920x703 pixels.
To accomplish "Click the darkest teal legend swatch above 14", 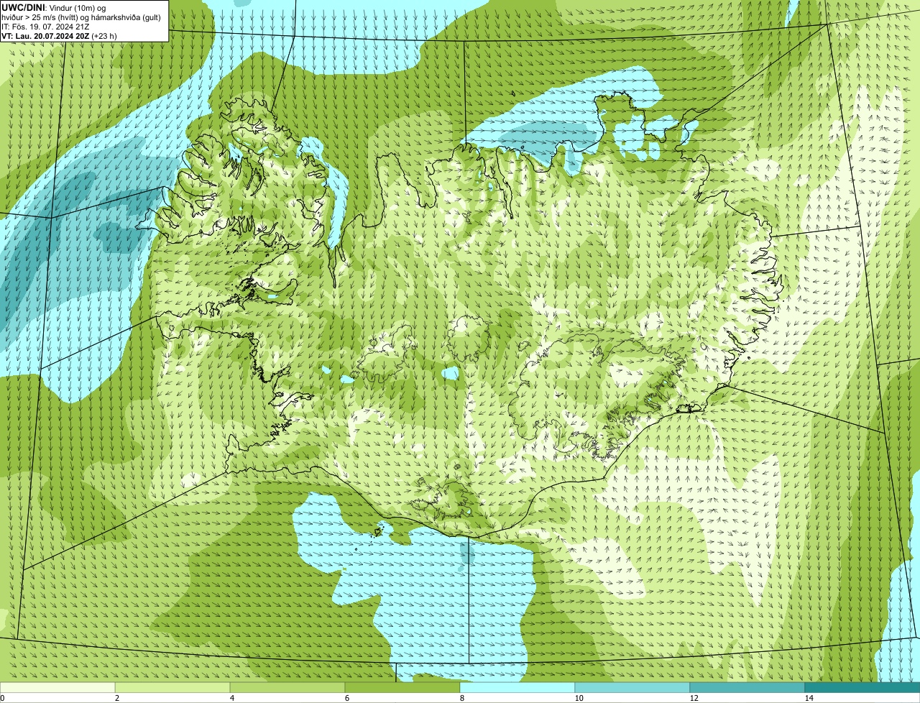I will tap(862, 687).
